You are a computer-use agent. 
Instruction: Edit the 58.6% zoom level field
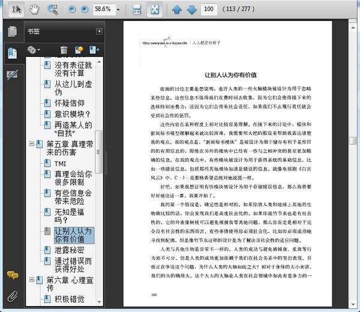104,10
